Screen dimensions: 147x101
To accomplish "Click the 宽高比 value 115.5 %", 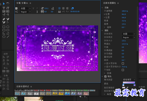I will (125, 44).
